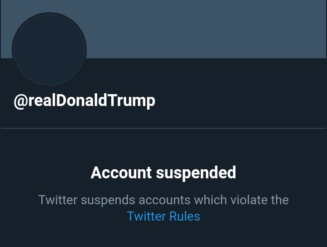Click the word "accounts" in the notice
This screenshot has width=327, height=247.
tap(164, 200)
